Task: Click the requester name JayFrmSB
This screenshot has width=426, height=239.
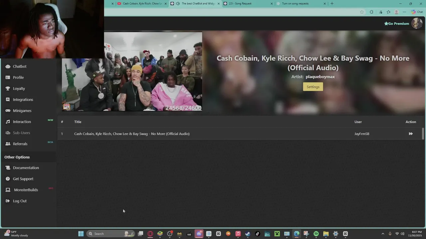Action: 362,134
